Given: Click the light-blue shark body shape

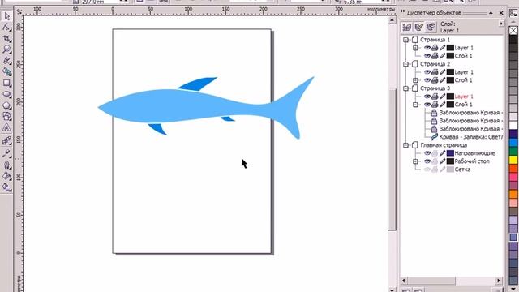Looking at the screenshot, I should (x=186, y=106).
